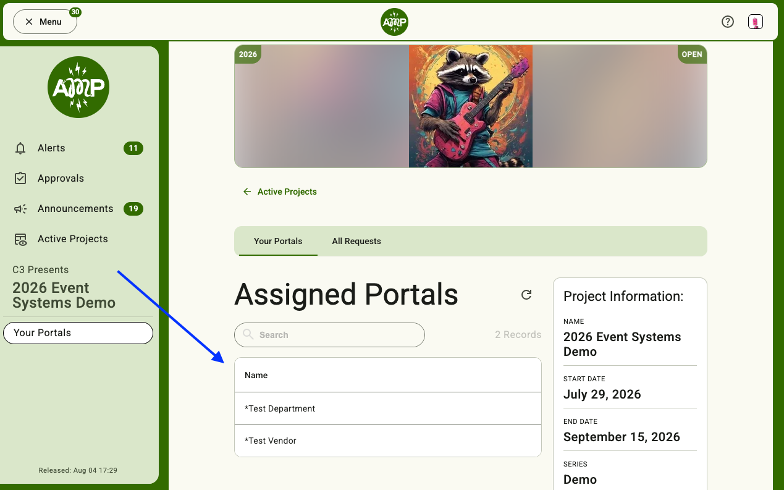784x490 pixels.
Task: Click the AMP logo in top bar
Action: tap(394, 22)
